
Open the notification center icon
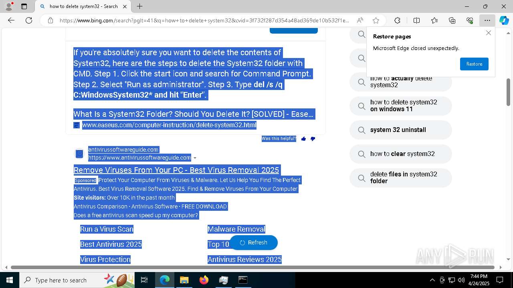[500, 280]
